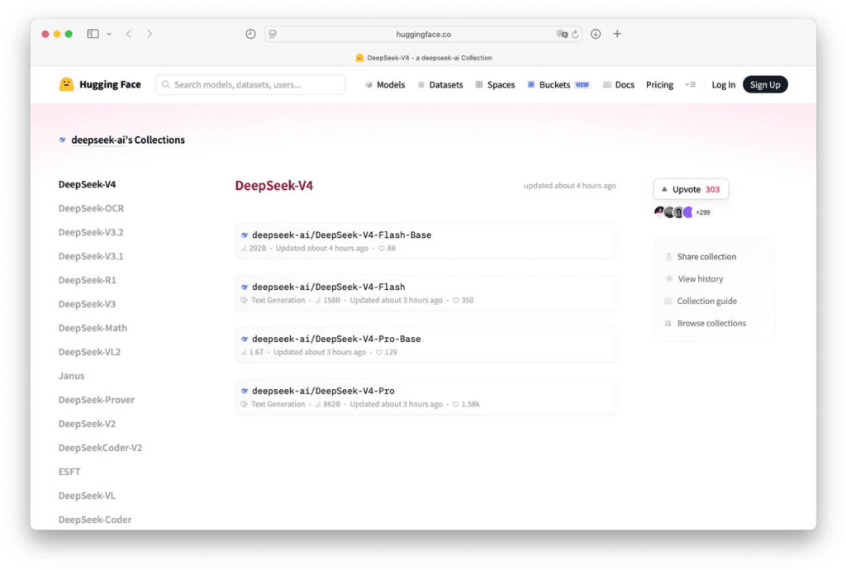Click the page reload icon
846x570 pixels.
coord(575,34)
